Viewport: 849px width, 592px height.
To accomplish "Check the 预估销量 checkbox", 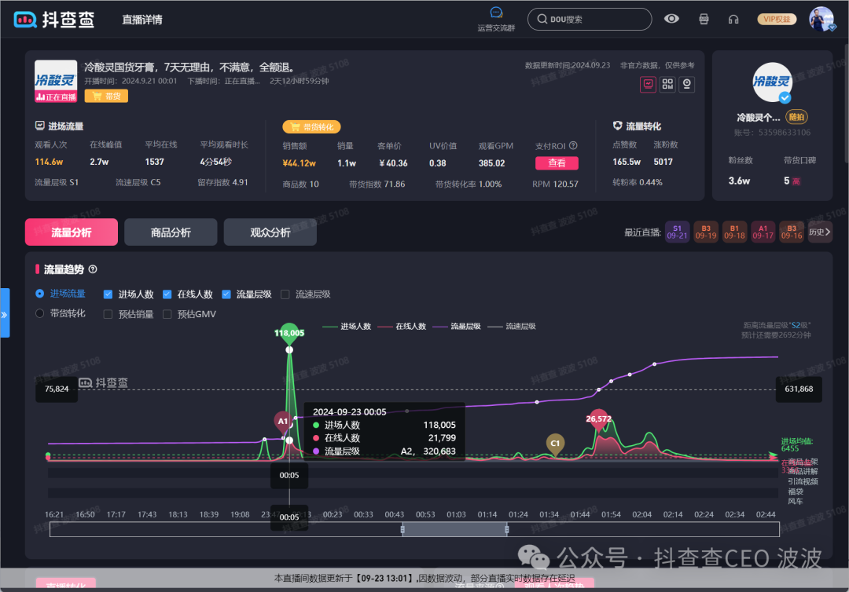I will [108, 314].
